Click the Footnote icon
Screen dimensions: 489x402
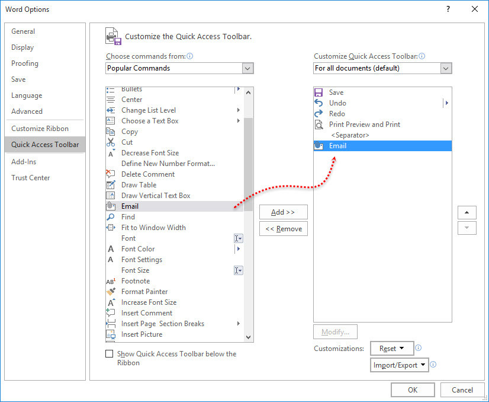(x=111, y=281)
